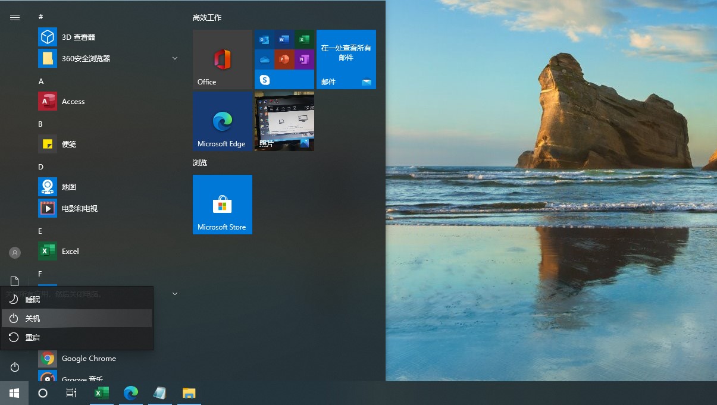
Task: Open OneDrive in the Office tile group
Action: coord(264,59)
